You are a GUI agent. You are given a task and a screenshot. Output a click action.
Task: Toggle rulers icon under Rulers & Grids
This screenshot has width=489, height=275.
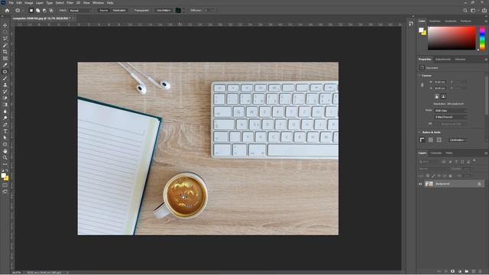point(423,140)
